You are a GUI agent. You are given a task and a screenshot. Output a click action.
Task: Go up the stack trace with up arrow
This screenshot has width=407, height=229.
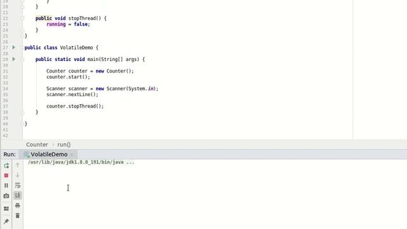click(17, 165)
